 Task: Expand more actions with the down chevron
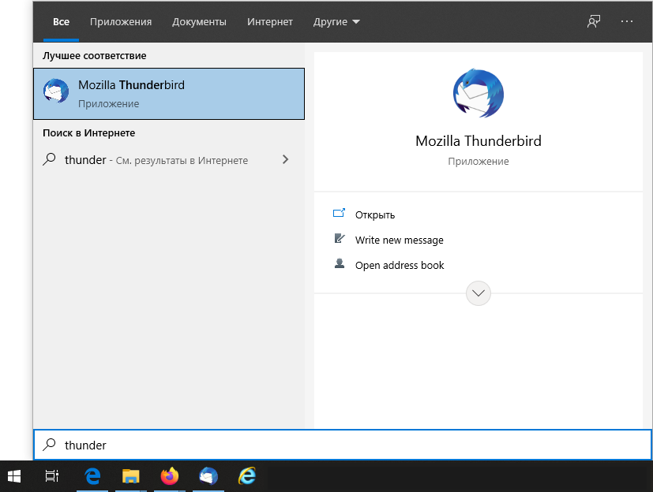pos(478,293)
